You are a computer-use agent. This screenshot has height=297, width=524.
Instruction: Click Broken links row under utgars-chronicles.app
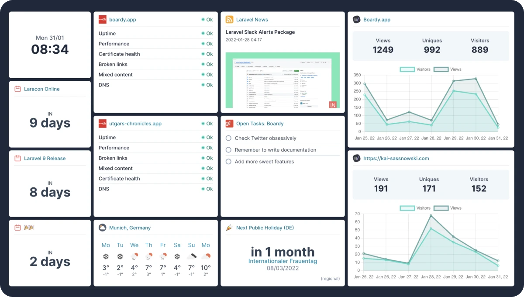point(155,158)
